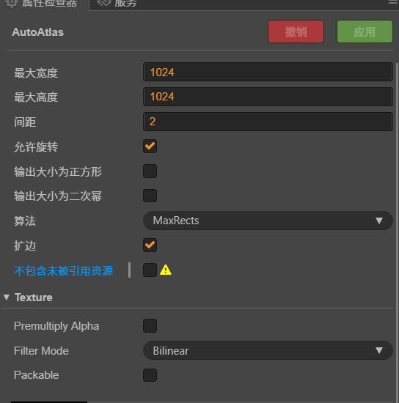Enable Premultiply Alpha checkbox
This screenshot has width=399, height=403.
(x=150, y=325)
